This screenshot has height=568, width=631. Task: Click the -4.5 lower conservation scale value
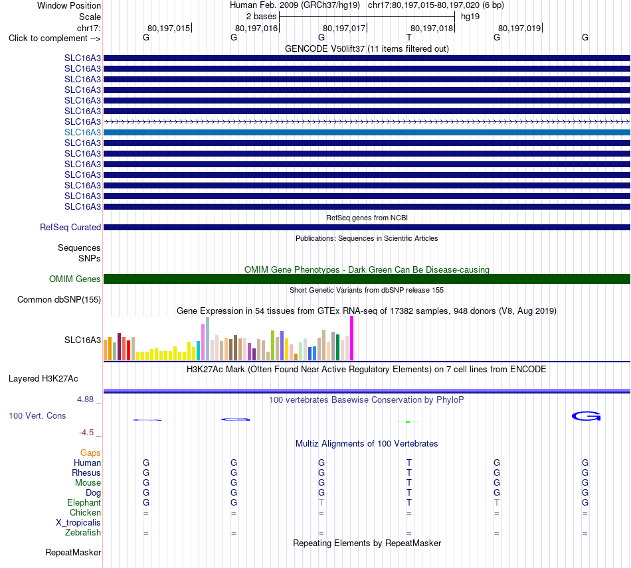tap(86, 433)
